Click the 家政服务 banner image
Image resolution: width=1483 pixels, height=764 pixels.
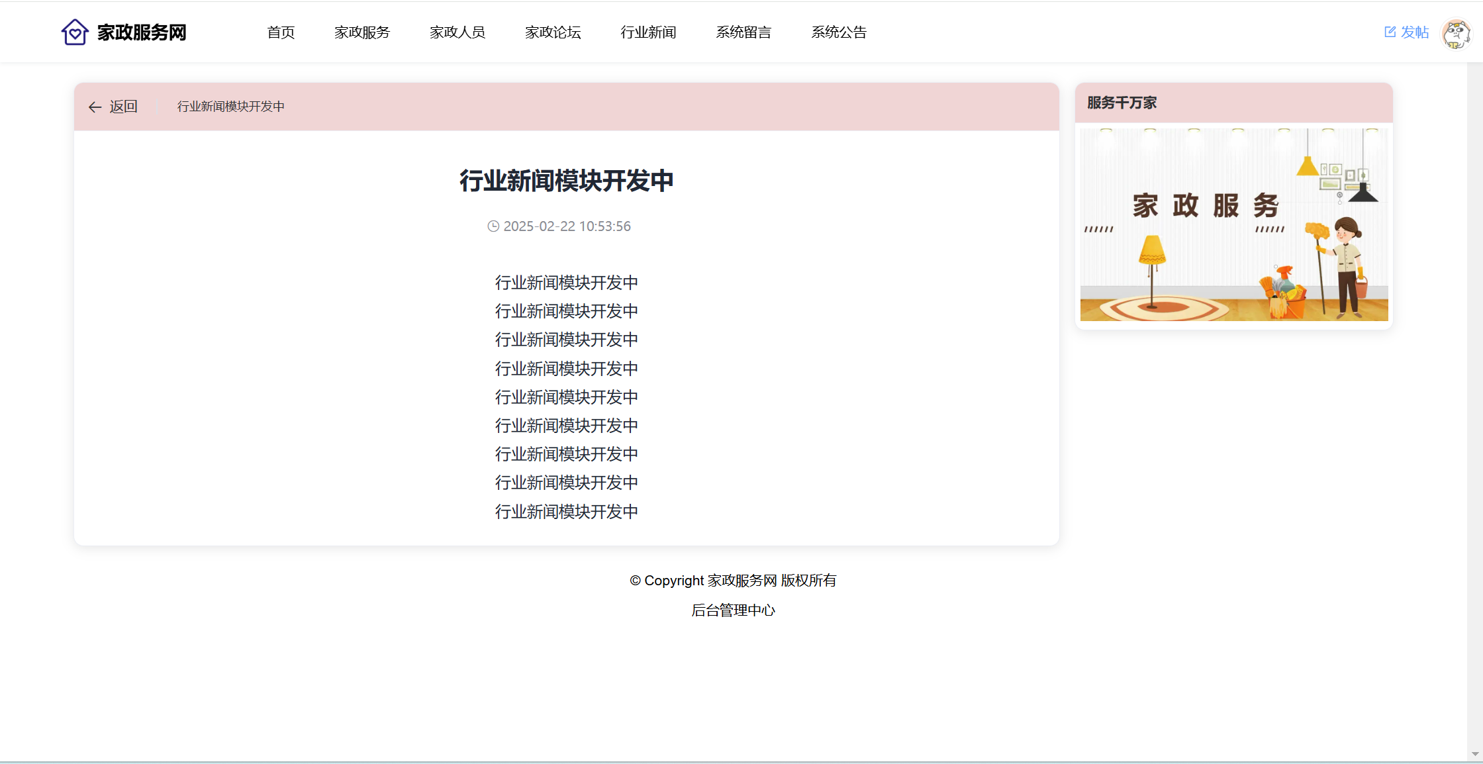tap(1233, 224)
